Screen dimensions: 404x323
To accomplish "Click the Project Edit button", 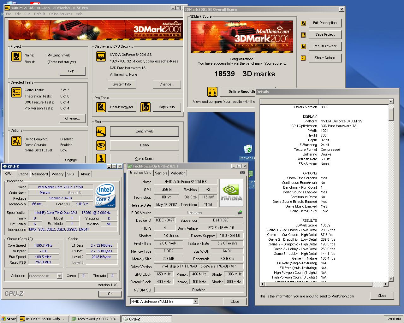I will point(73,71).
